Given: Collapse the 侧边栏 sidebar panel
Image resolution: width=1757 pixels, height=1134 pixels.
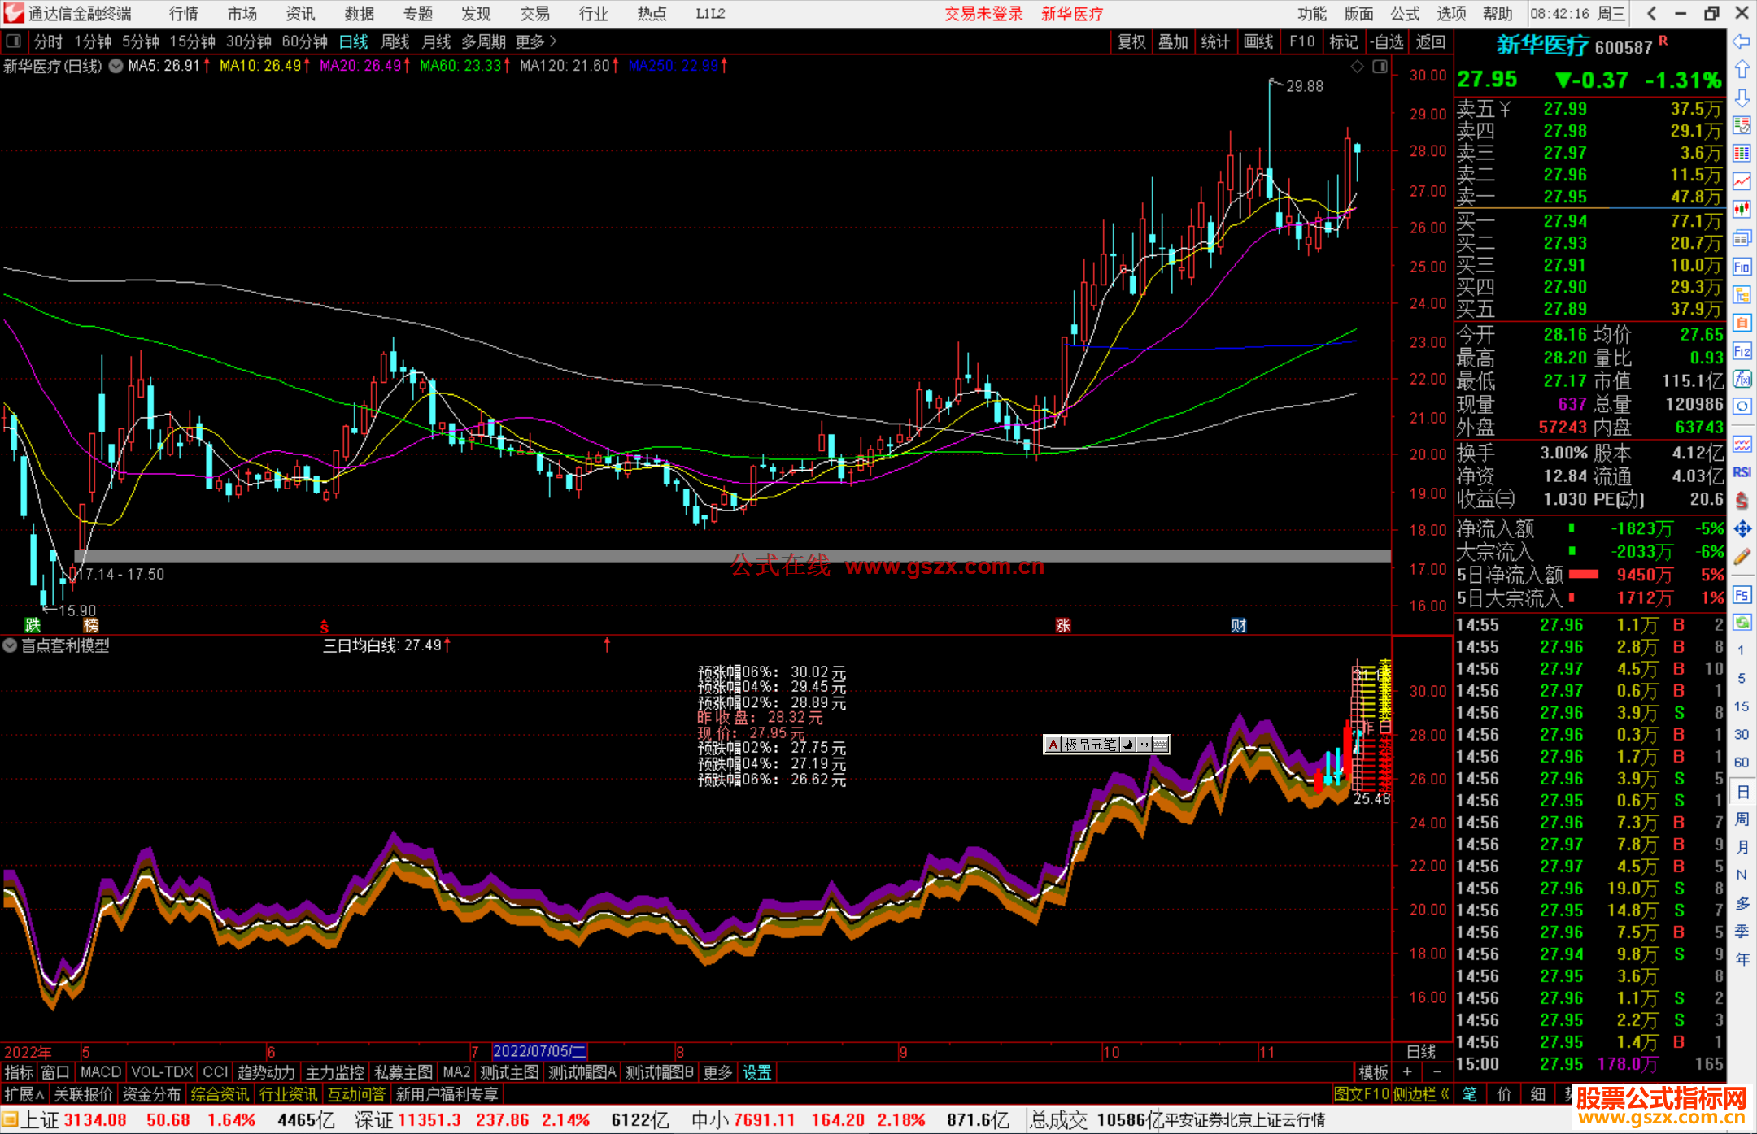Looking at the screenshot, I should pyautogui.click(x=1422, y=1094).
